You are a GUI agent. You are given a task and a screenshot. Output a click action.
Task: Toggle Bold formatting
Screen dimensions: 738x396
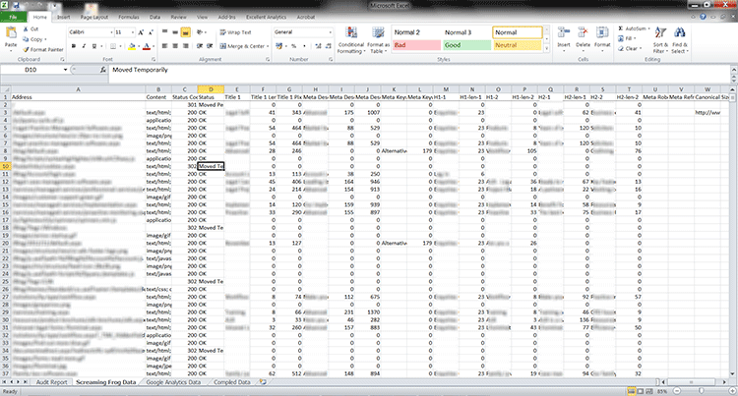[74, 46]
